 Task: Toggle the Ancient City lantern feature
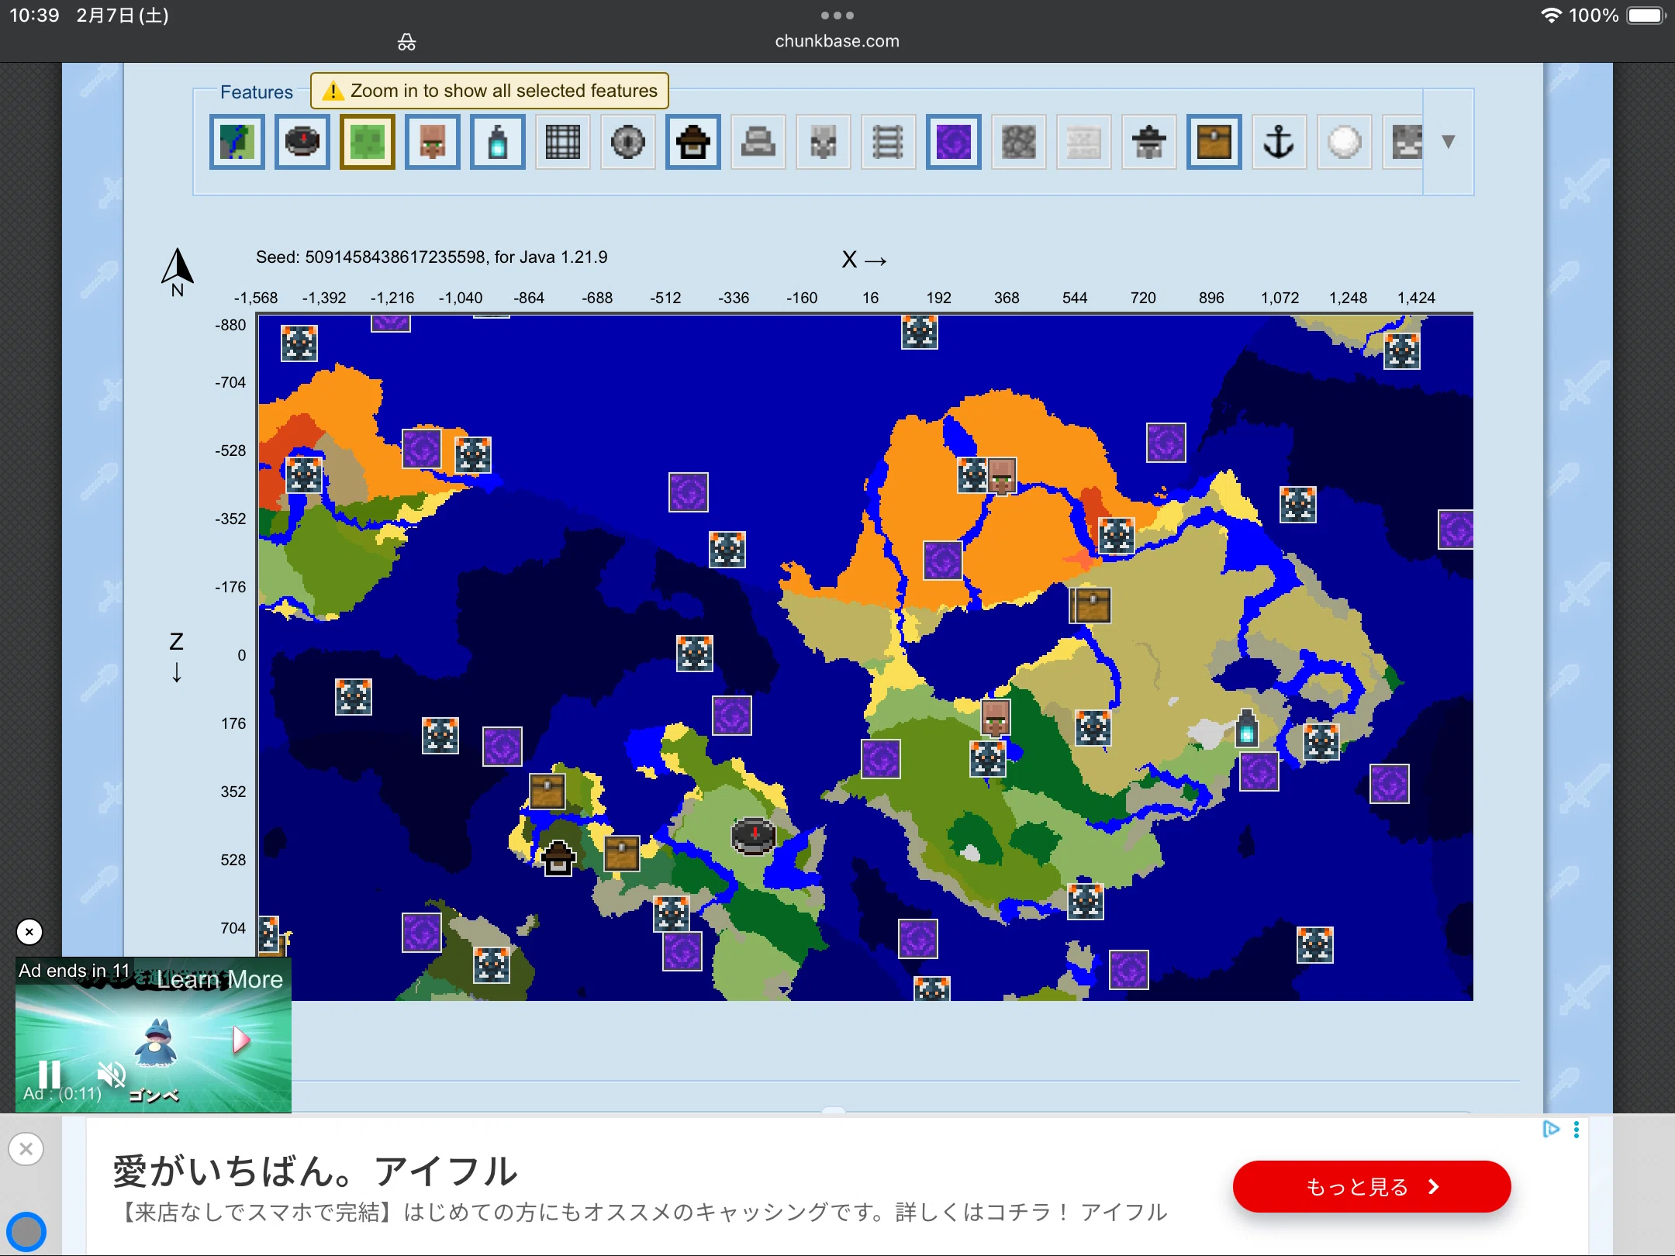click(498, 142)
